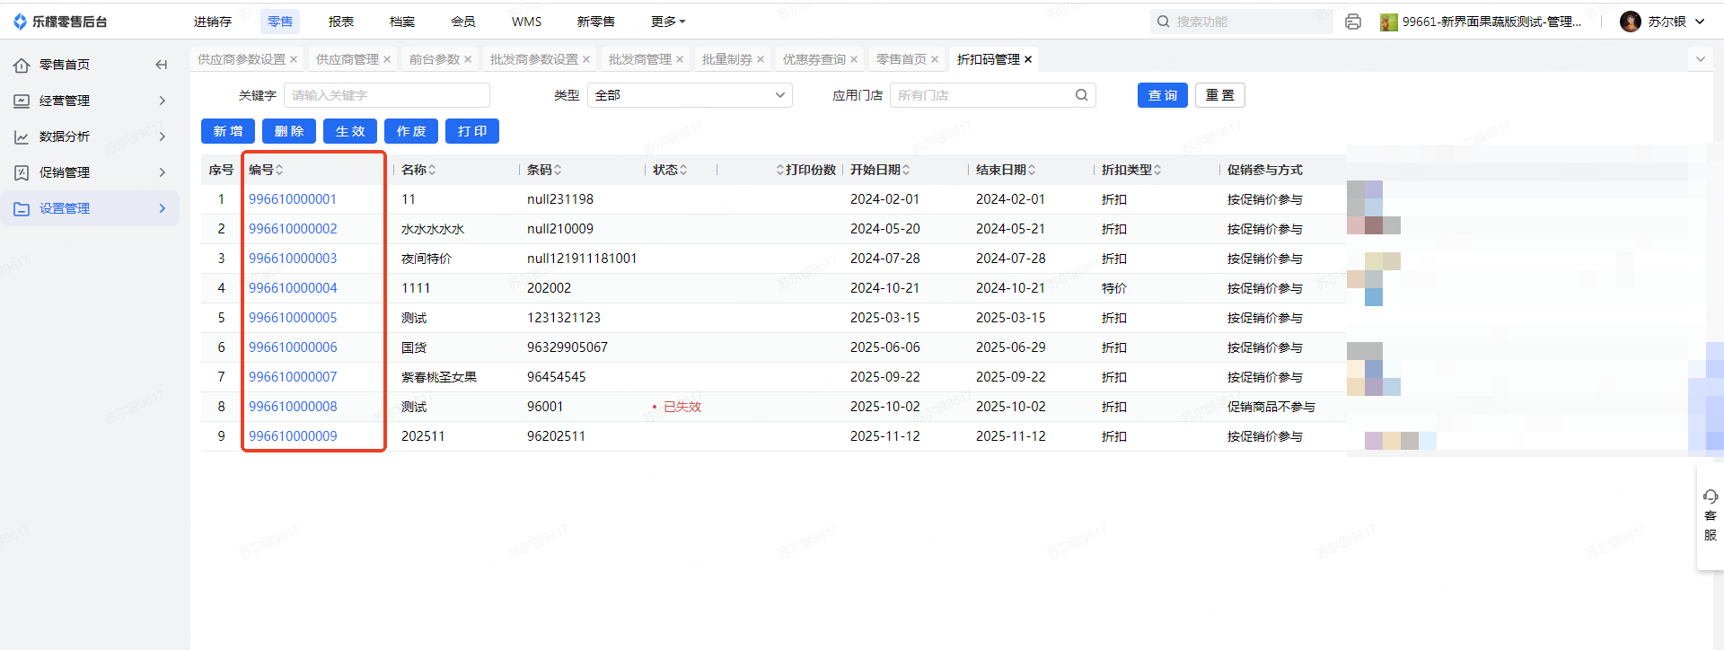Viewport: 1724px width, 650px height.
Task: Select the row named 紫春桃圣女果
Action: [x=774, y=377]
